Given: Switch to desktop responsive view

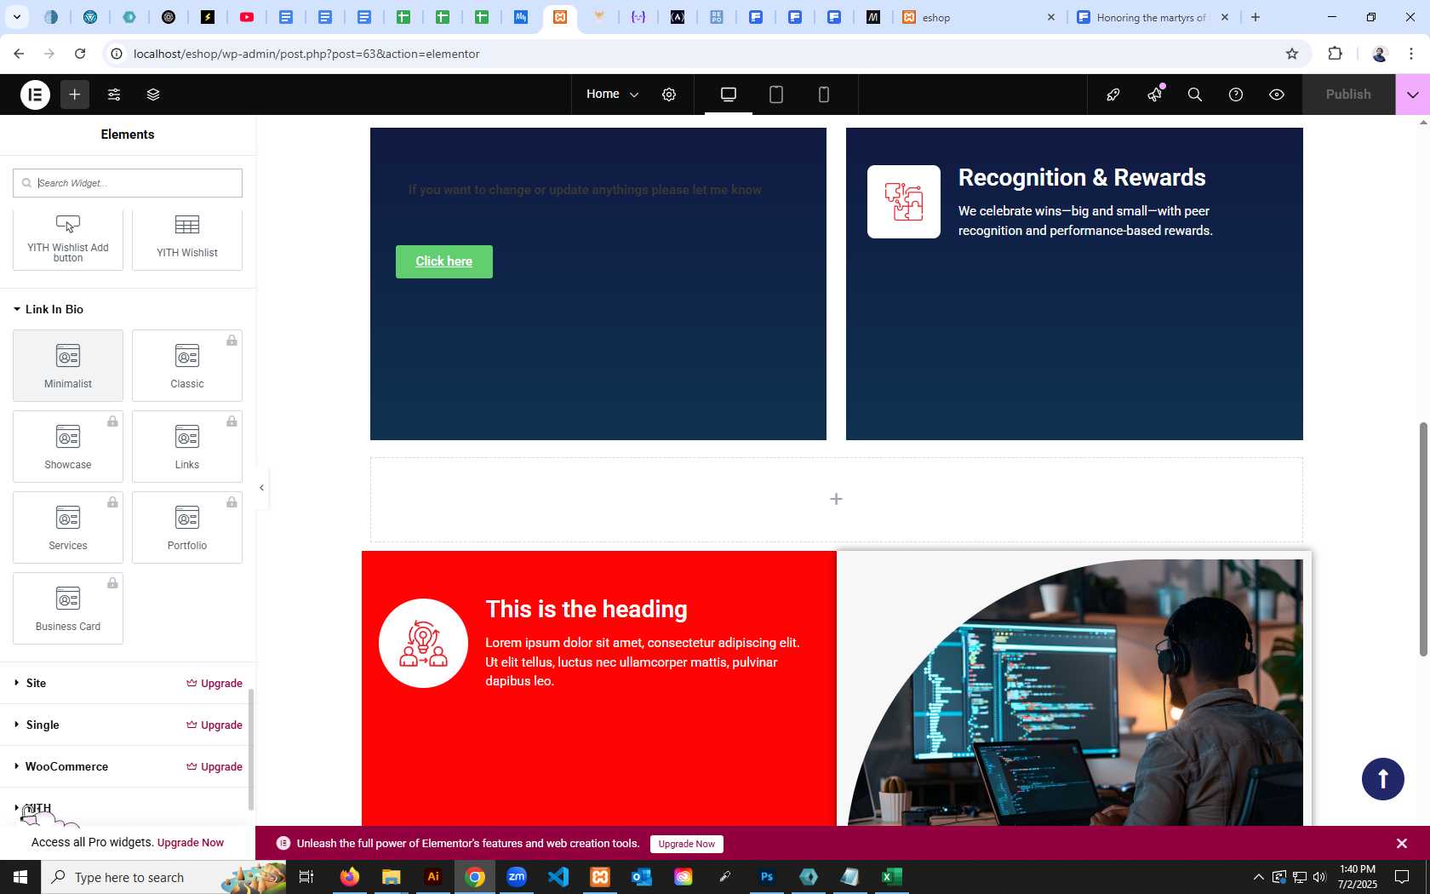Looking at the screenshot, I should (x=729, y=95).
